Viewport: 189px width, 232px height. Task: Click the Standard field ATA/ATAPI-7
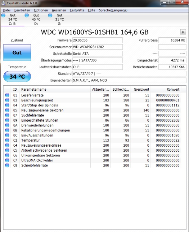(x=129, y=74)
